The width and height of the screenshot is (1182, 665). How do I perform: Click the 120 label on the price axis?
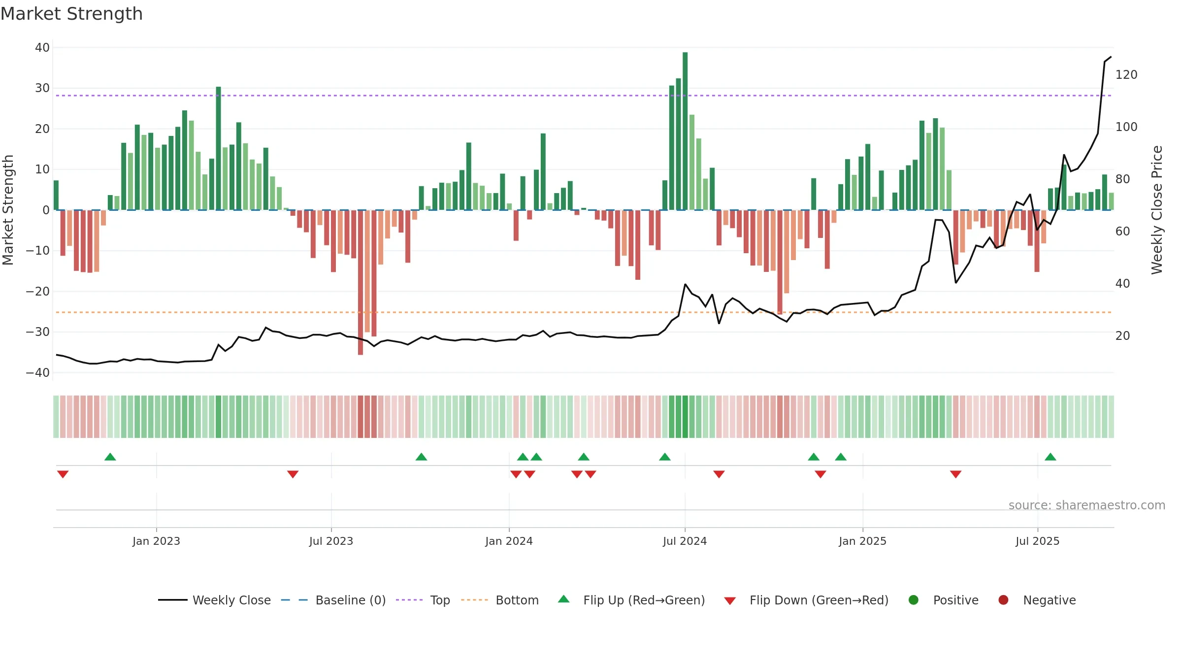coord(1126,75)
